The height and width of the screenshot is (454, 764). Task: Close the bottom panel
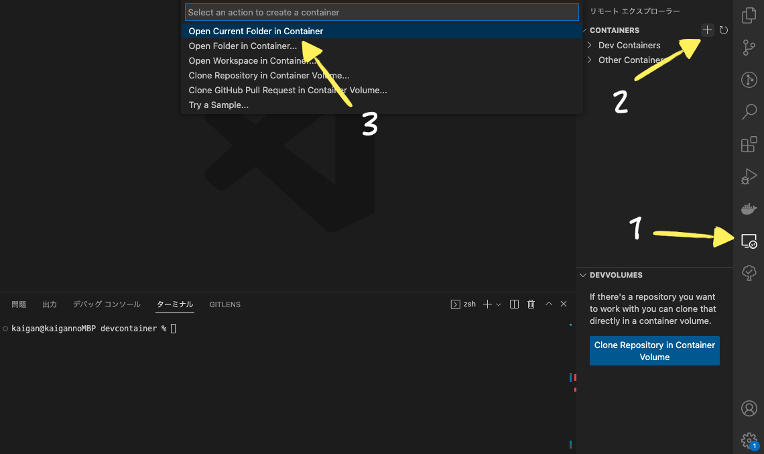[564, 304]
